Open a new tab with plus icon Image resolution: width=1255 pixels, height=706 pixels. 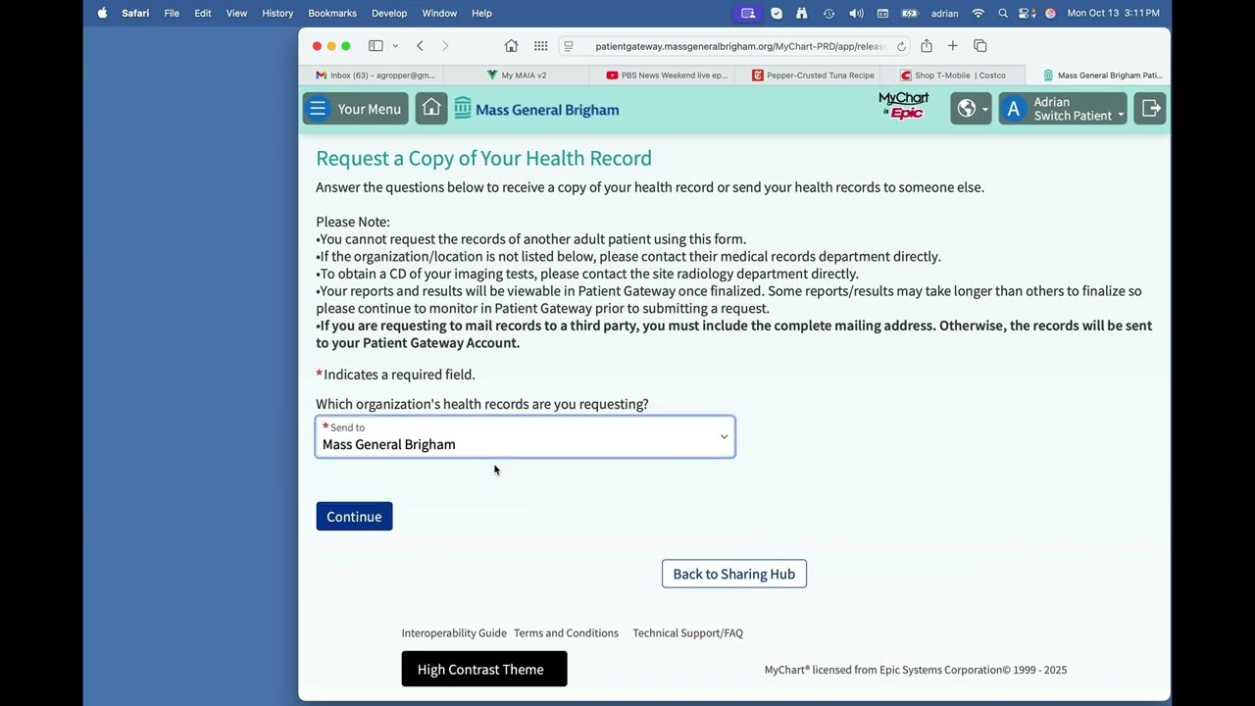952,46
